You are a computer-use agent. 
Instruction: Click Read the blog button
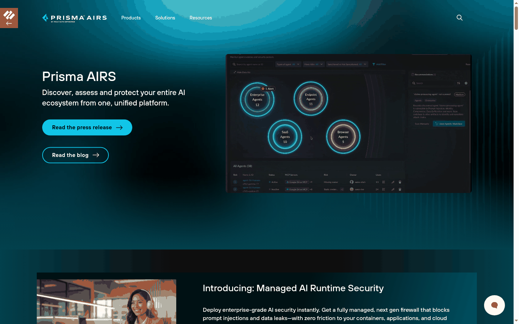click(75, 155)
